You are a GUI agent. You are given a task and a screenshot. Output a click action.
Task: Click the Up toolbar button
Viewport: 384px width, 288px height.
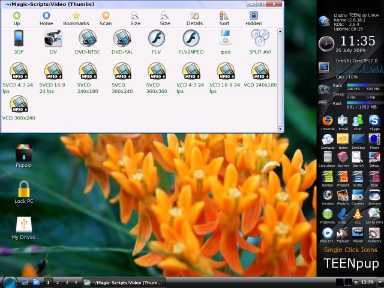17,18
